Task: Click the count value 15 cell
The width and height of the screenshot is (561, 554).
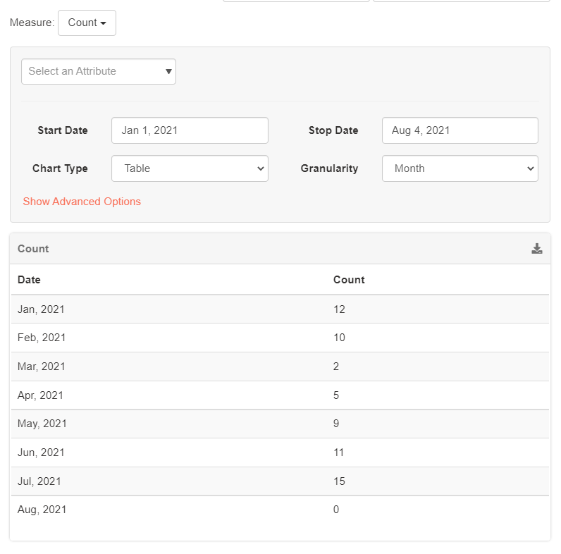Action: 339,481
